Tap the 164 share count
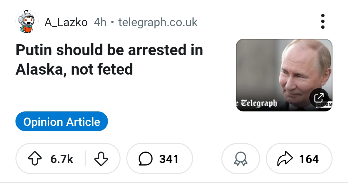The width and height of the screenshot is (348, 187). pyautogui.click(x=309, y=159)
